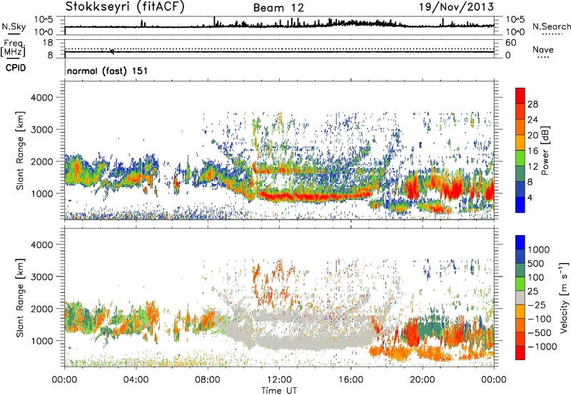Click the "3000" range tick in power panel
Screen dimensions: 571x395
click(x=42, y=130)
